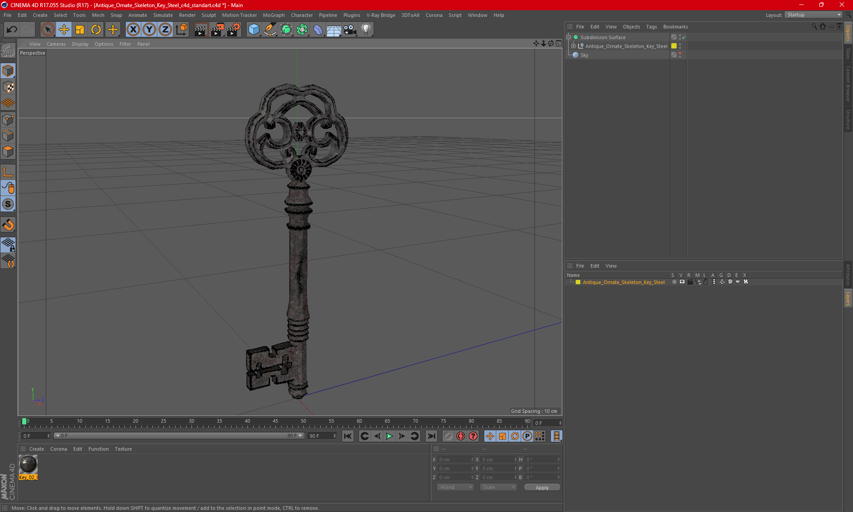Select the Sky object

click(584, 55)
